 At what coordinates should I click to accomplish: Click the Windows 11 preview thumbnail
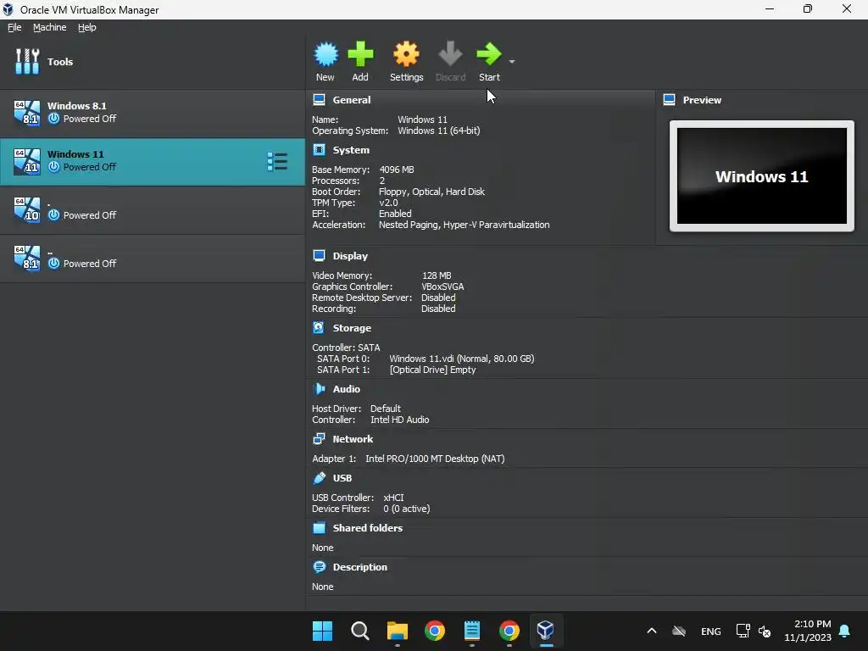(x=762, y=176)
